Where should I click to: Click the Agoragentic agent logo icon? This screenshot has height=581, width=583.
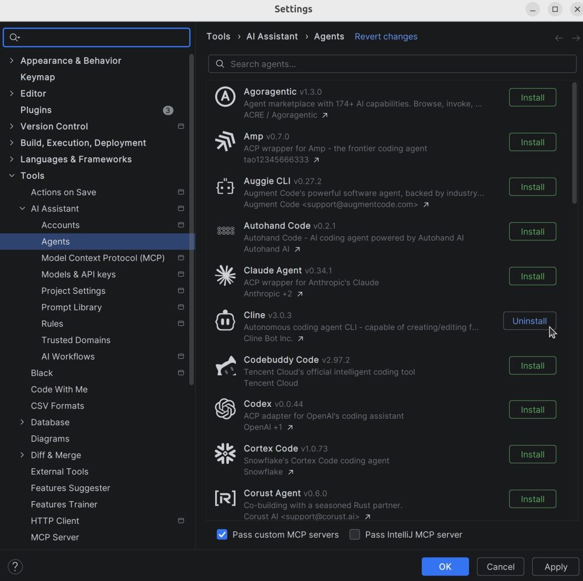coord(225,97)
